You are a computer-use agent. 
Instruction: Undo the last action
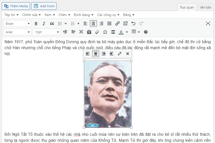pyautogui.click(x=133, y=24)
